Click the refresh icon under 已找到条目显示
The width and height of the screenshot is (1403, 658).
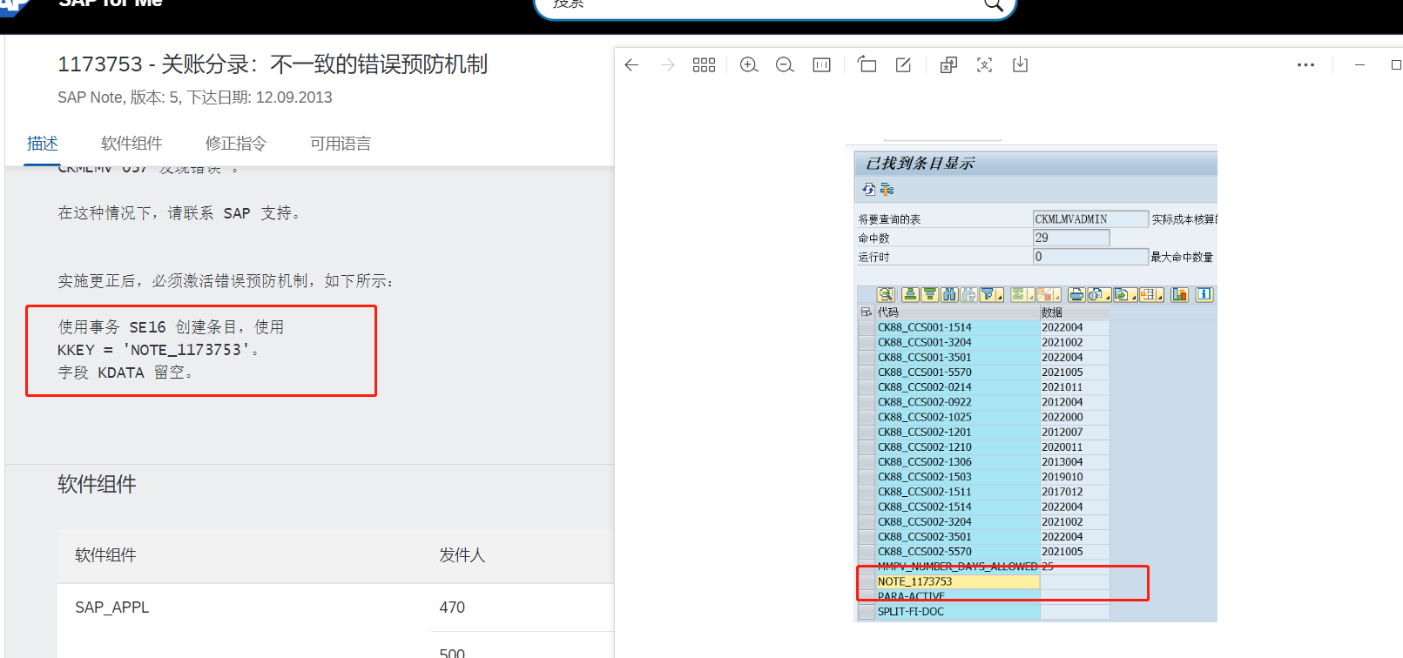click(x=868, y=190)
